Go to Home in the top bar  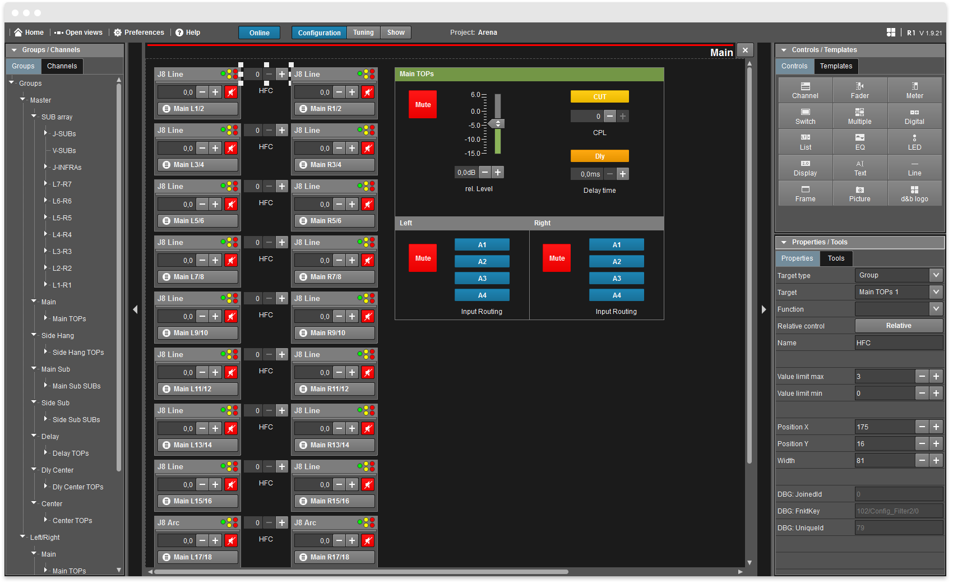pos(29,33)
